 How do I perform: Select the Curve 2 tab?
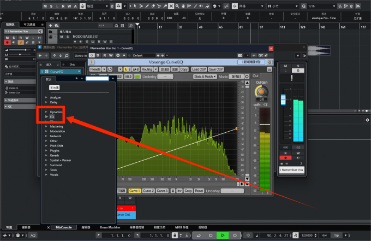pyautogui.click(x=148, y=191)
